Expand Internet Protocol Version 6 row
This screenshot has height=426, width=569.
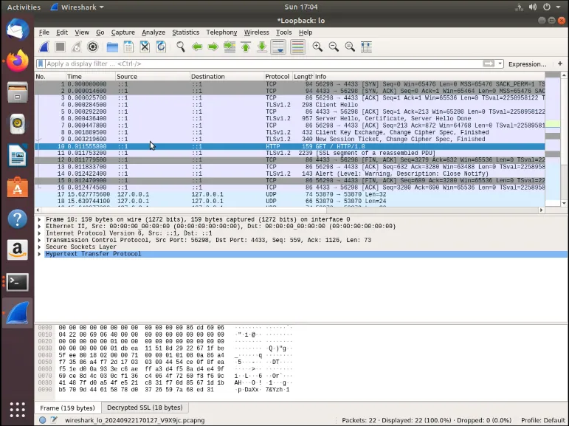click(x=39, y=233)
